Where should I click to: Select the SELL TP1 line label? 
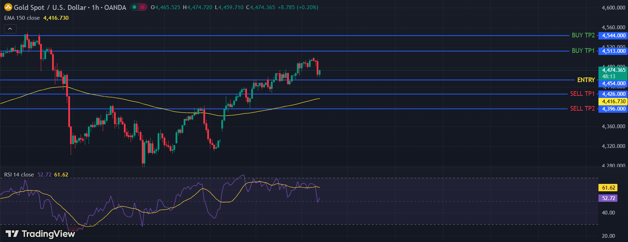[582, 94]
